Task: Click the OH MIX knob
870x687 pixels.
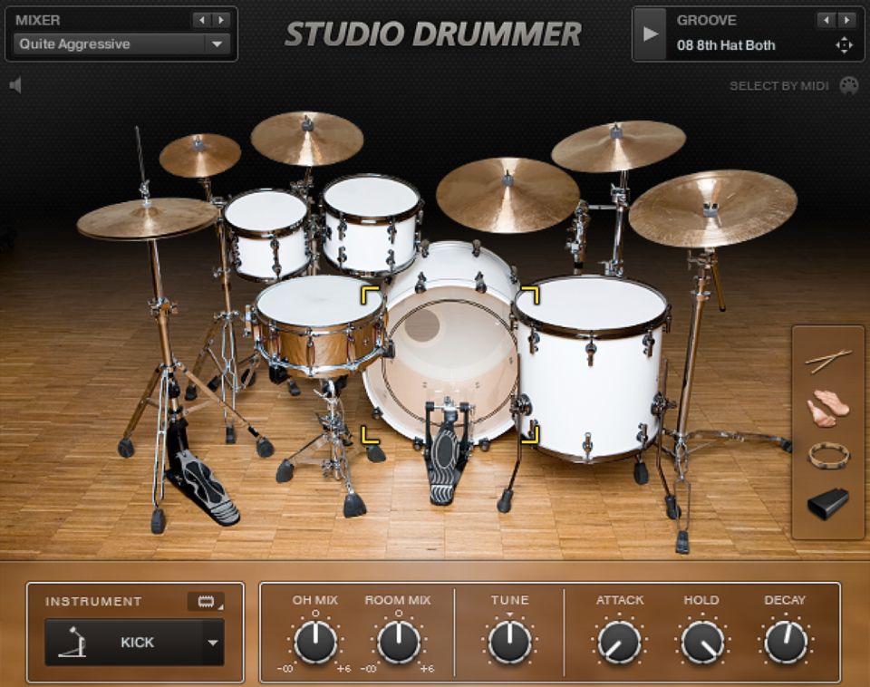Action: click(x=315, y=642)
